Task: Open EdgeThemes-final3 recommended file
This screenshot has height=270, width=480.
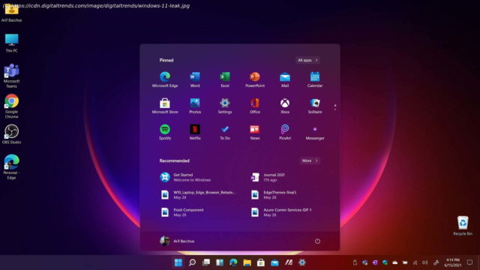Action: [273, 195]
